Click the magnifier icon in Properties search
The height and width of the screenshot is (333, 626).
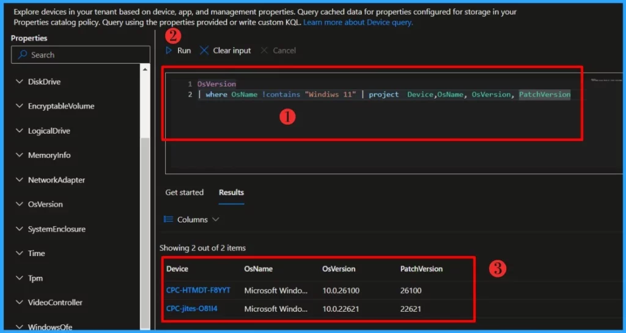(x=23, y=54)
